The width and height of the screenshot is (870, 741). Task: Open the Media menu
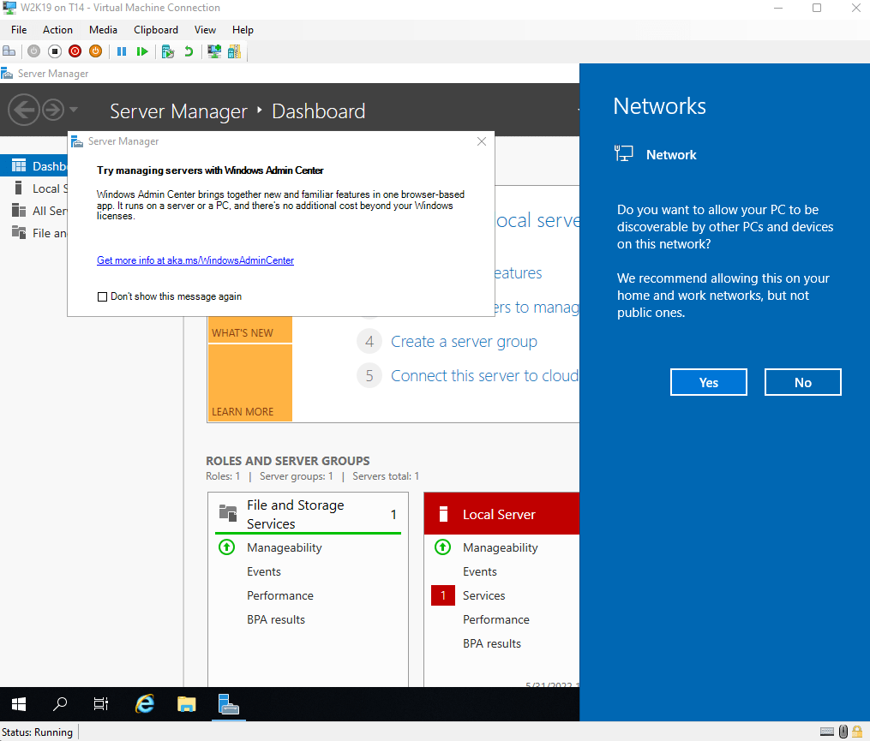point(103,30)
